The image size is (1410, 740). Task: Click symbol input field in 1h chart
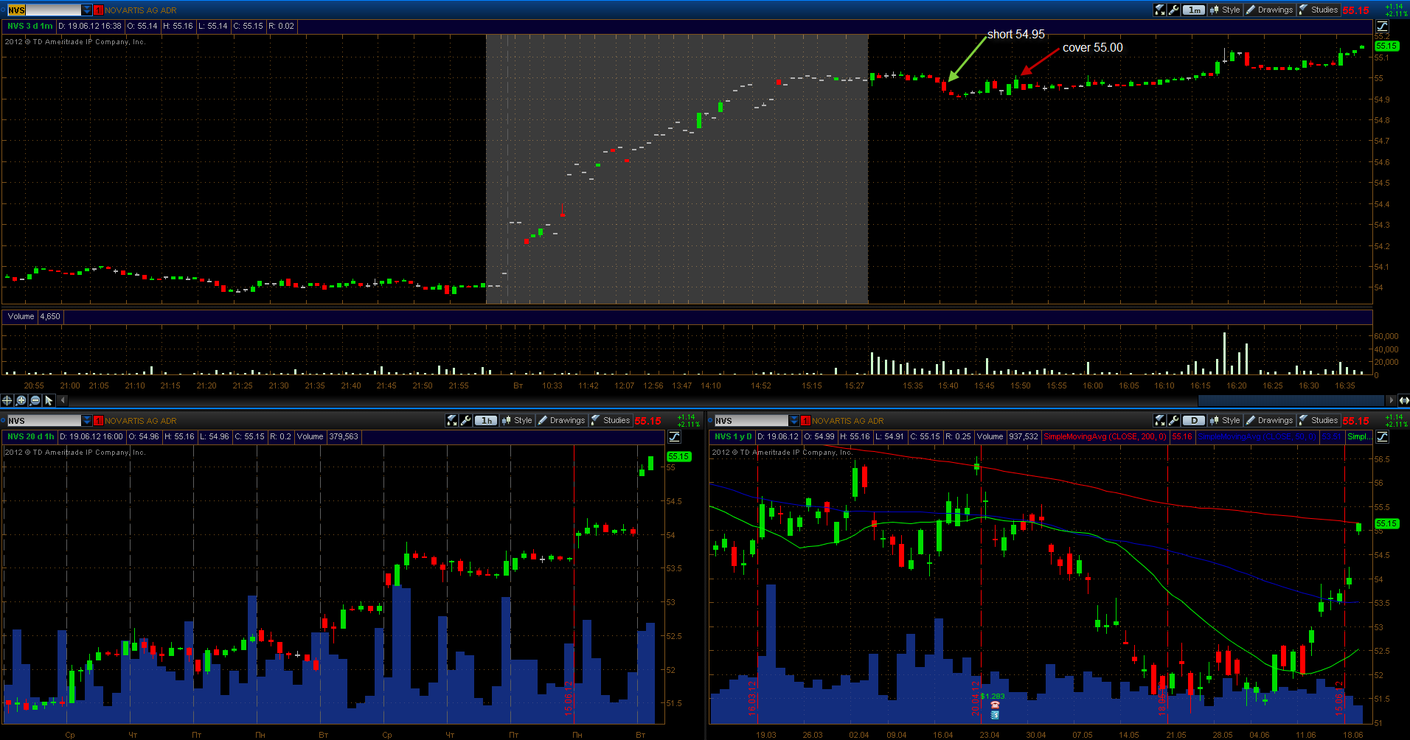click(x=44, y=421)
